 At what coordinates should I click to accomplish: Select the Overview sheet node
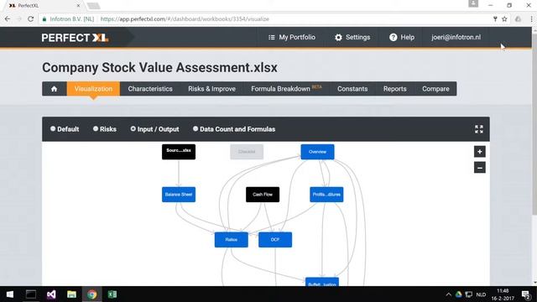317,152
